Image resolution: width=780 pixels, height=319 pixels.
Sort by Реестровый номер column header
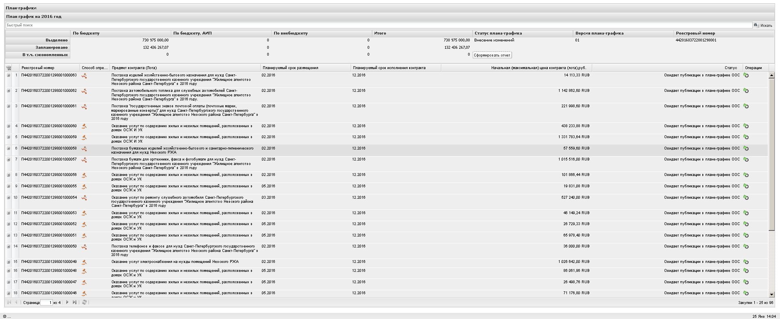pyautogui.click(x=49, y=68)
